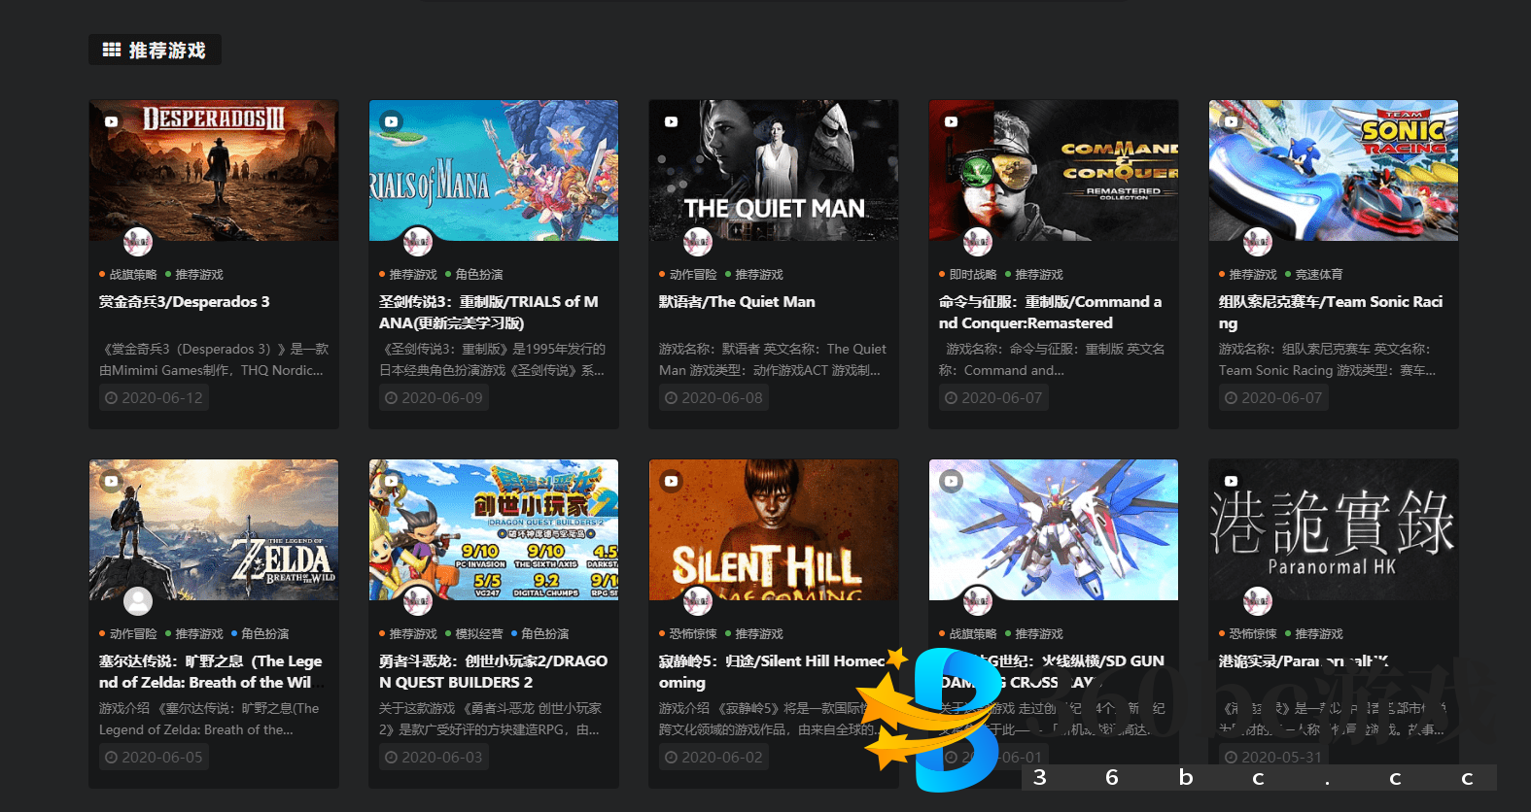Click the video icon on the Silent Hill thumbnail

click(x=671, y=481)
